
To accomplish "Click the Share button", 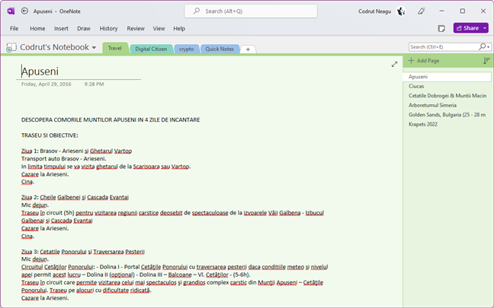I will 467,28.
